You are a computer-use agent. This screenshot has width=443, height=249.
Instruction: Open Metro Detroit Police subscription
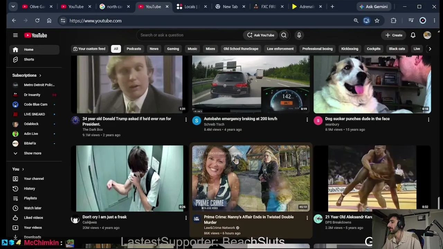point(35,85)
